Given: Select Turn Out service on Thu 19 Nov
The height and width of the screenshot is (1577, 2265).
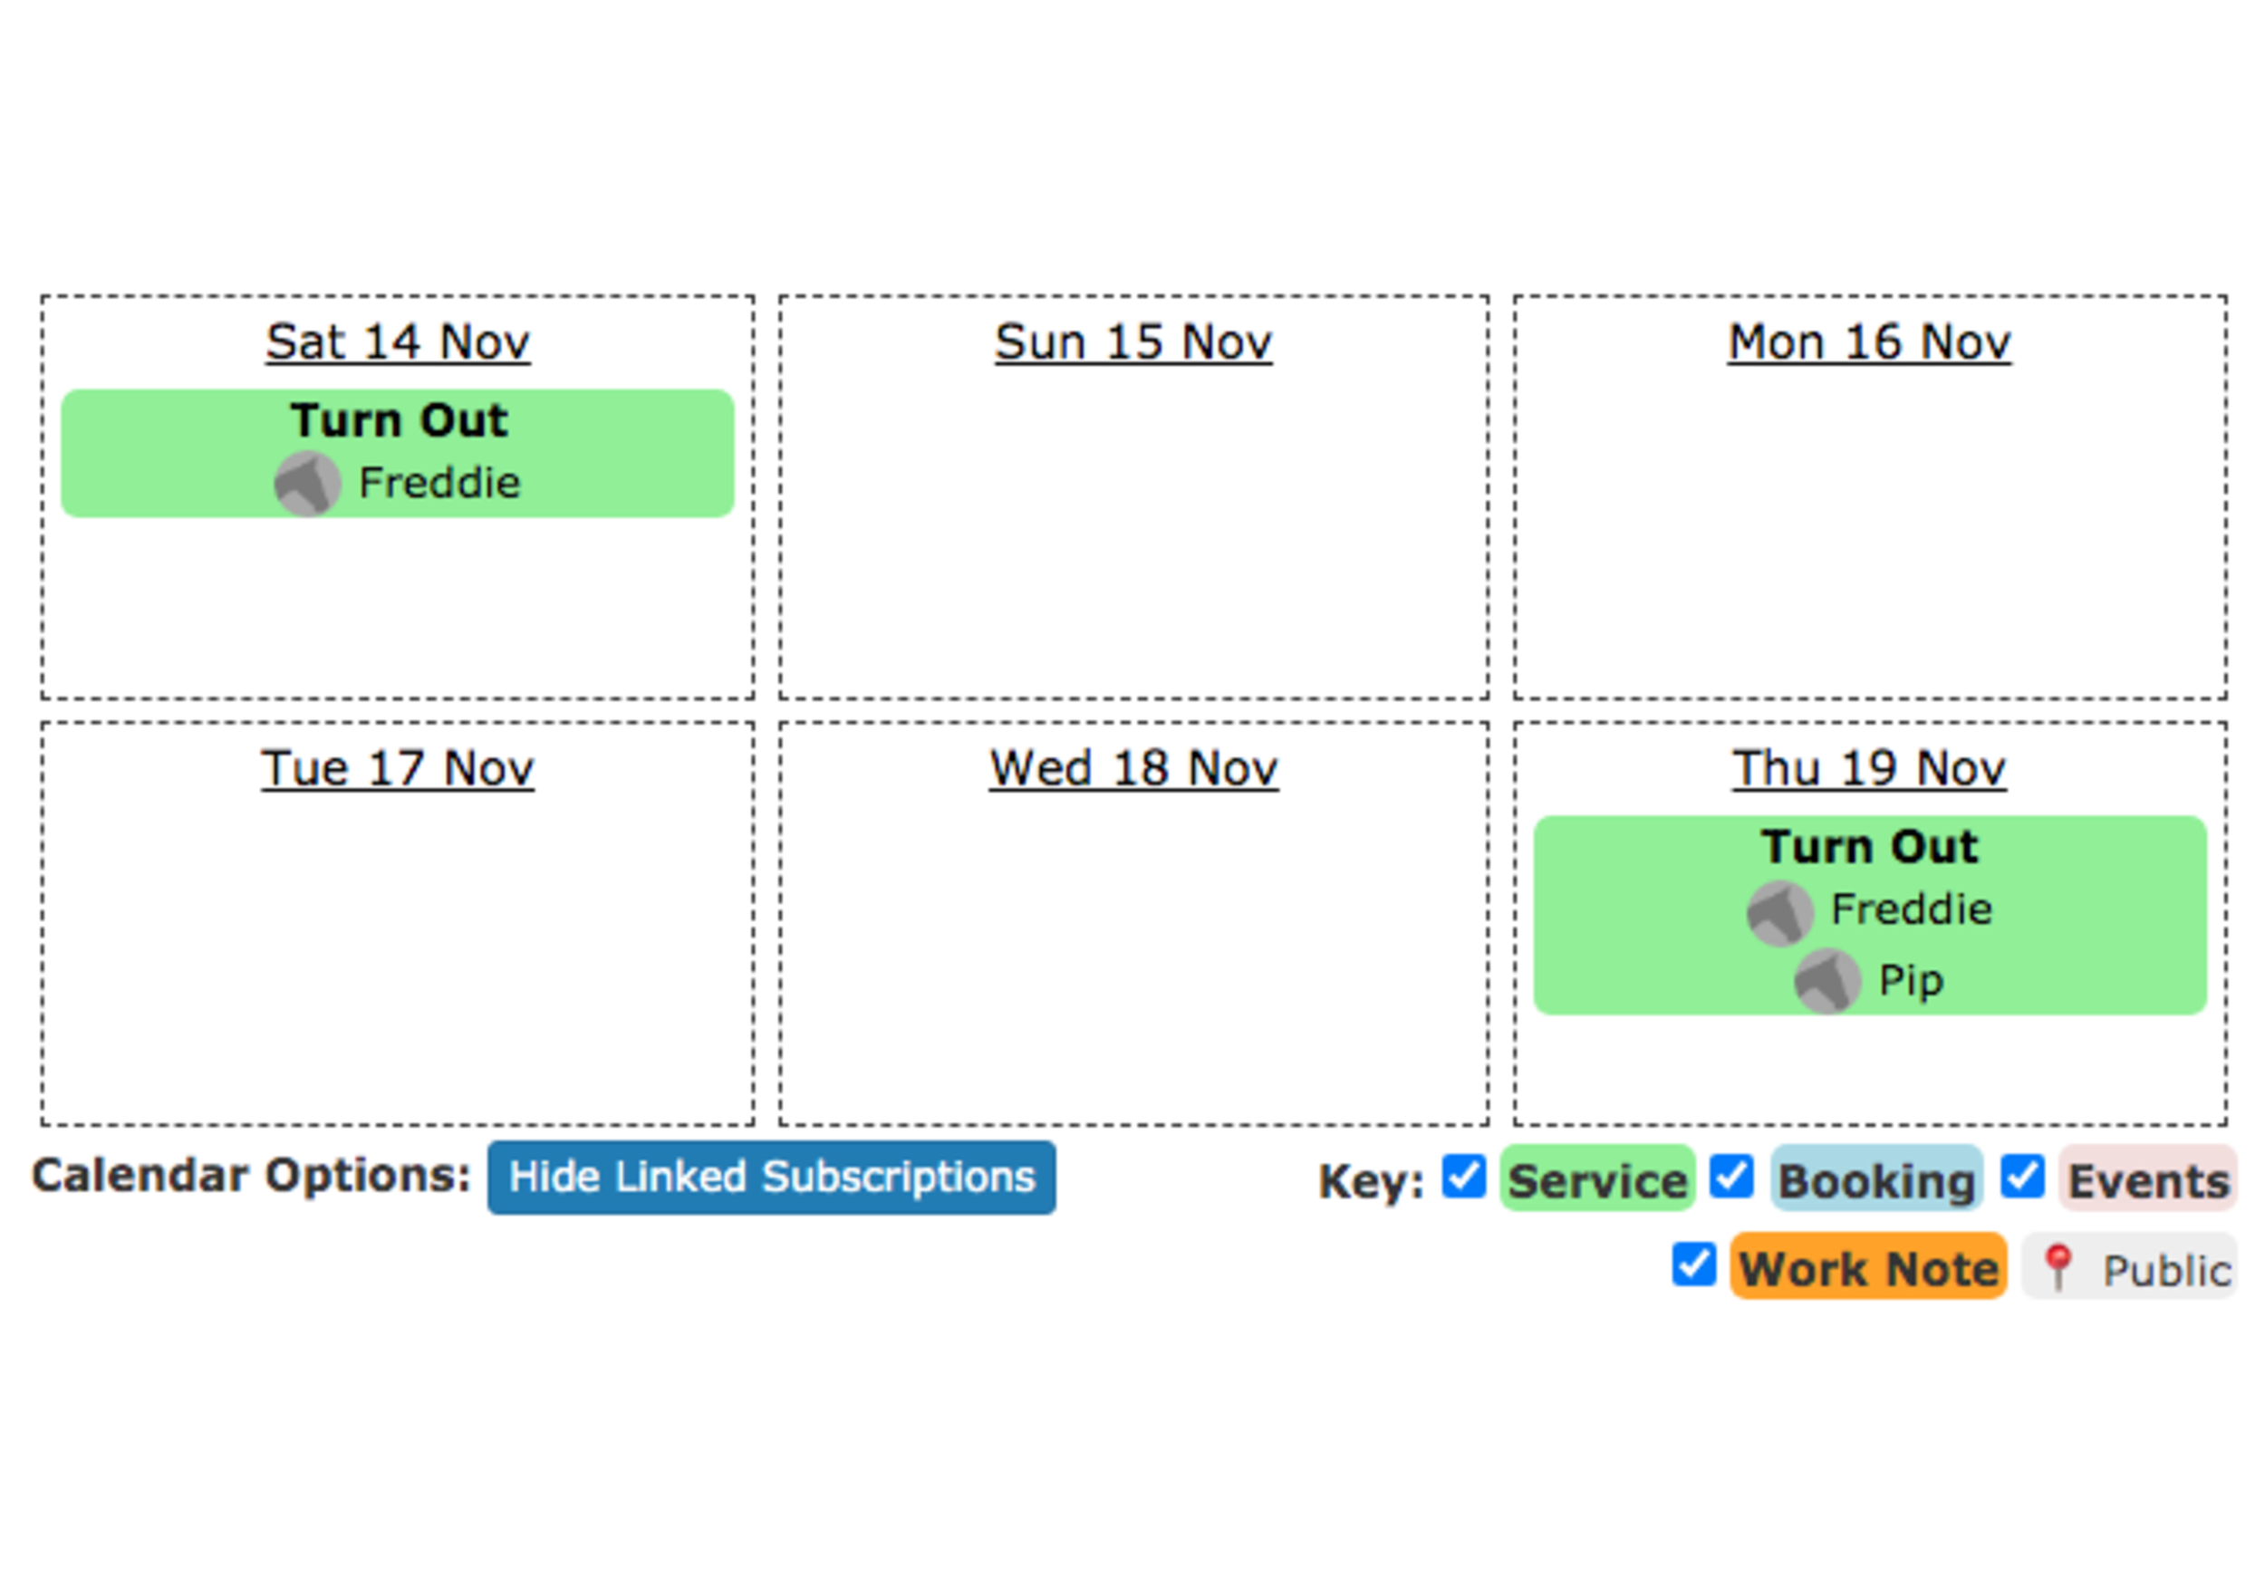Looking at the screenshot, I should point(1869,847).
